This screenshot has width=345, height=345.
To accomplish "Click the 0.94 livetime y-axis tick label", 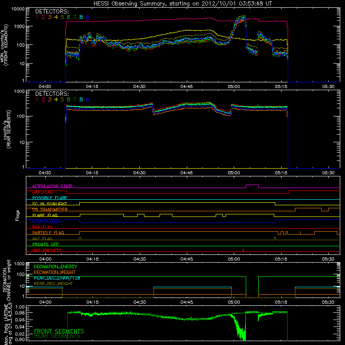I will [x=20, y=326].
